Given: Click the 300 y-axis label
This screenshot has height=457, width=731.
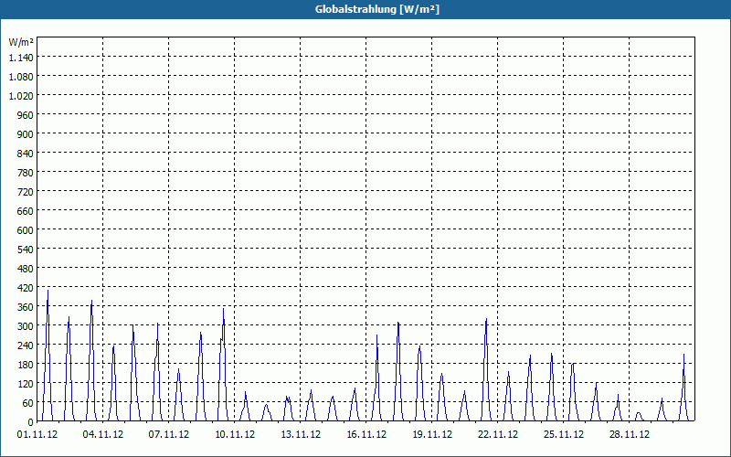Looking at the screenshot, I should click(x=26, y=326).
